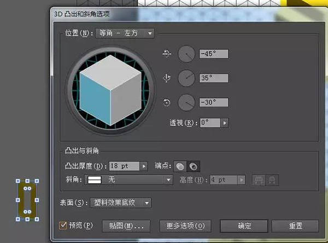Click the bevel extent out icon

pos(259,180)
